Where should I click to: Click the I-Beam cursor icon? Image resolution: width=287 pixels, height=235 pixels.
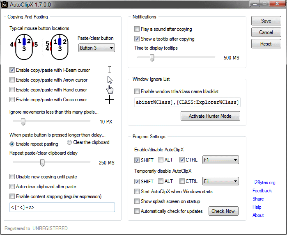tap(110, 70)
